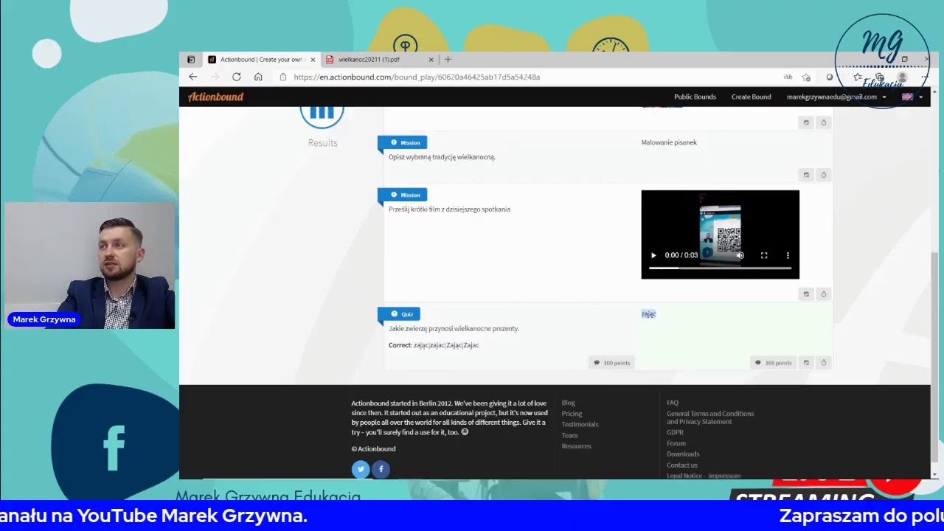Click the Malowanie pisanek answer text
This screenshot has width=944, height=531.
669,142
